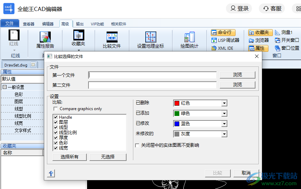Select the Measure (测量1) tool
Image resolution: width=301 pixels, height=189 pixels.
[x=284, y=33]
